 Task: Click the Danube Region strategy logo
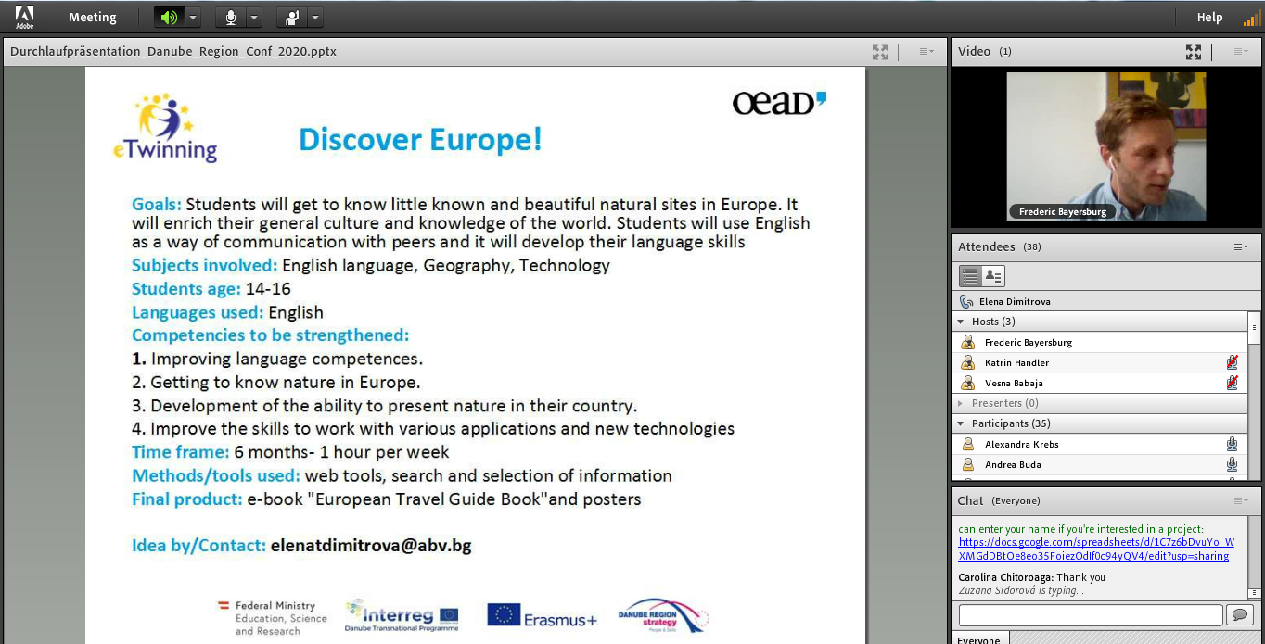tap(663, 615)
